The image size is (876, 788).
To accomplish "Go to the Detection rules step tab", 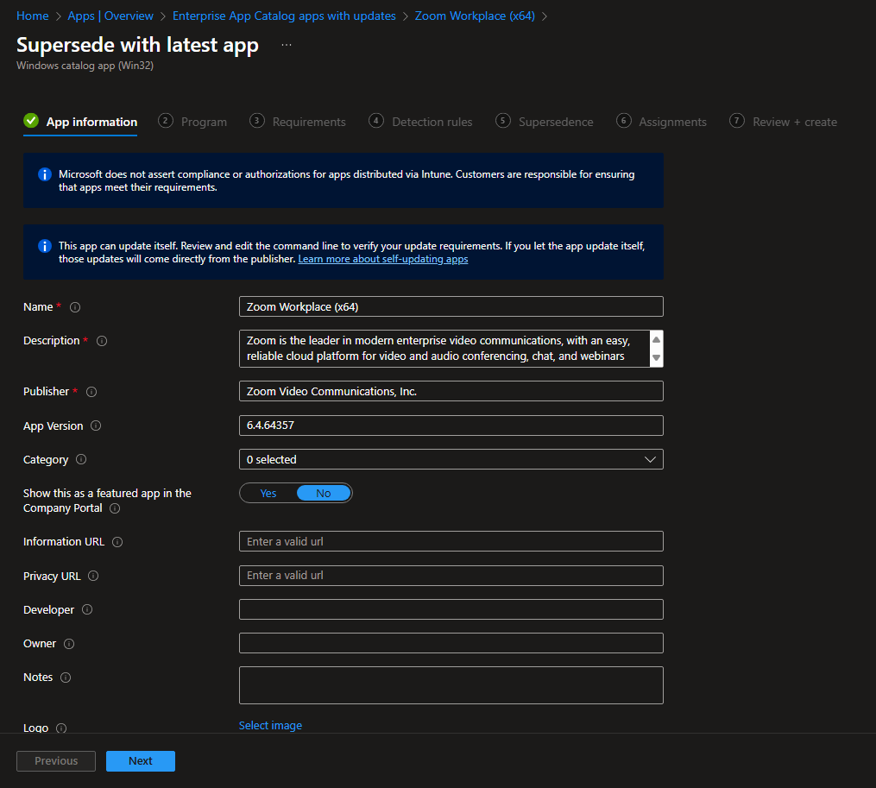I will [x=420, y=122].
